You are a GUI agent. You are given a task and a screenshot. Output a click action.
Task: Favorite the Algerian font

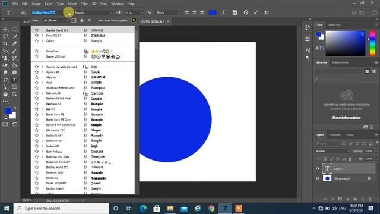(x=37, y=77)
